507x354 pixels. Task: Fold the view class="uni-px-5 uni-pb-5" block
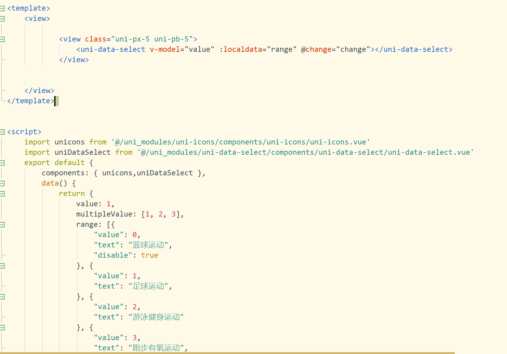tap(2, 39)
